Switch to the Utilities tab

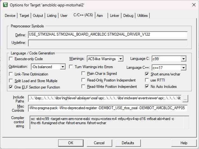click(x=142, y=16)
